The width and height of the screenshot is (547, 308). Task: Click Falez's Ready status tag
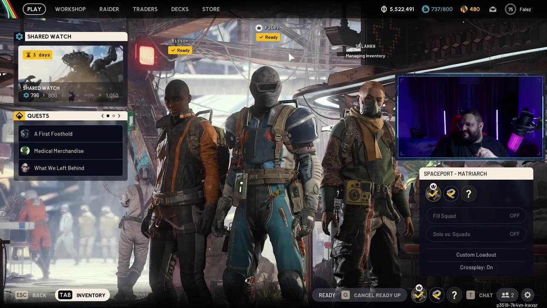pos(268,37)
